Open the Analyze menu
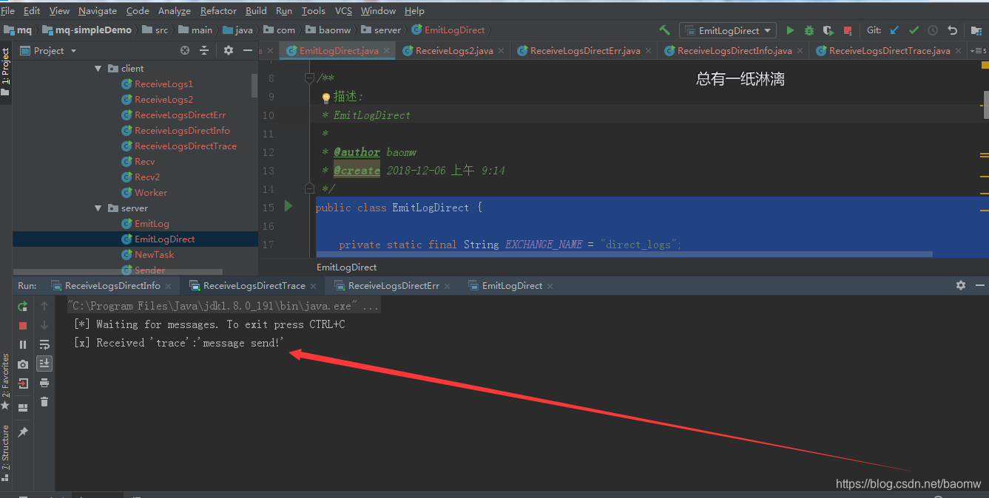 (175, 10)
